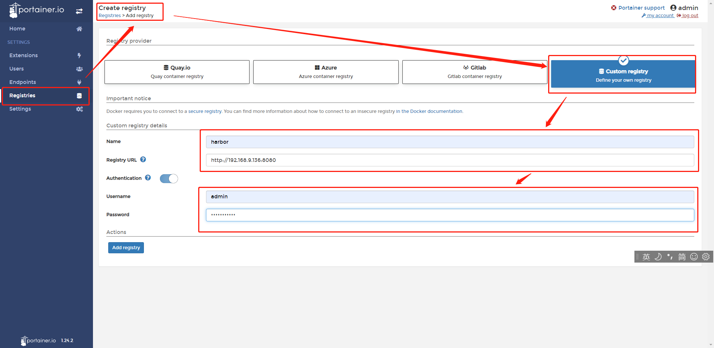The width and height of the screenshot is (714, 348).
Task: Click the Home house icon
Action: coord(79,29)
